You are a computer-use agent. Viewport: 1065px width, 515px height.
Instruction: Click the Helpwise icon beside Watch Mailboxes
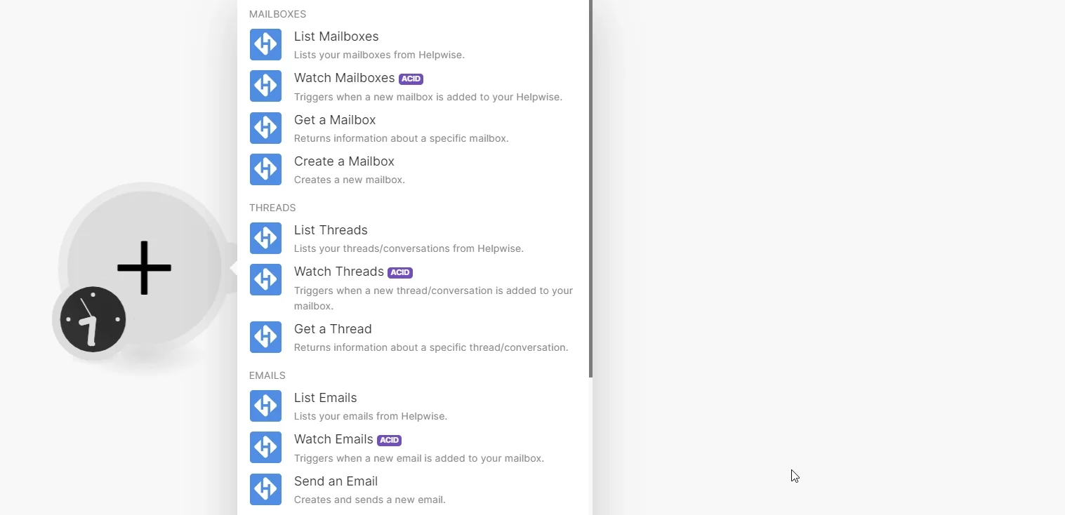coord(265,86)
